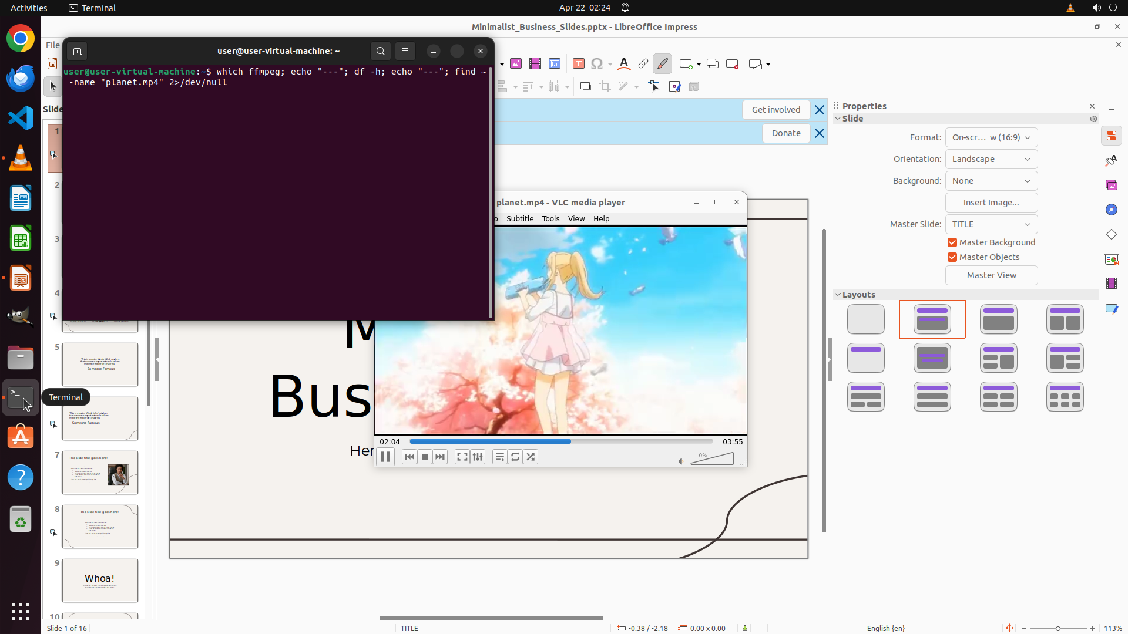
Task: Open Orientation Landscape dropdown
Action: pos(991,159)
